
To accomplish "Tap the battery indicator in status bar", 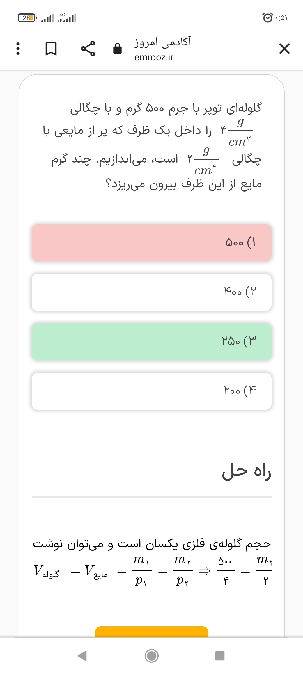I will pyautogui.click(x=27, y=18).
